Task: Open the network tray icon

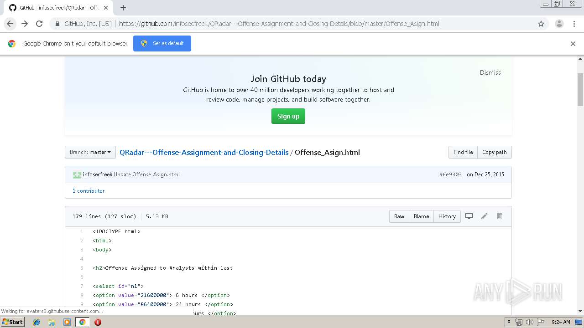Action: point(519,322)
